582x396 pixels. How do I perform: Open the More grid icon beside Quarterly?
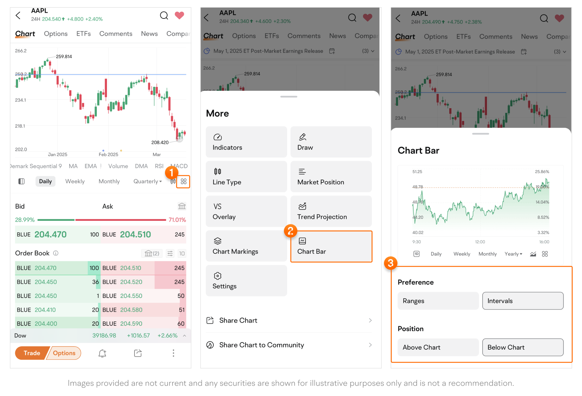pyautogui.click(x=183, y=181)
